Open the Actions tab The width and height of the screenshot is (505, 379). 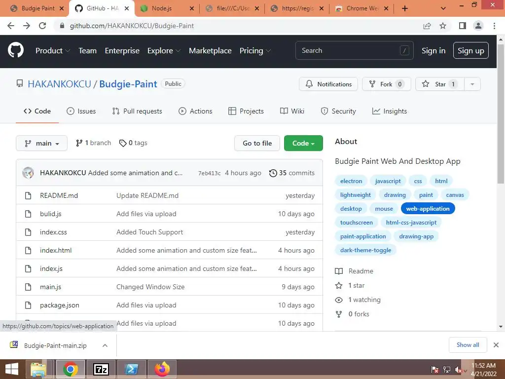pyautogui.click(x=195, y=111)
